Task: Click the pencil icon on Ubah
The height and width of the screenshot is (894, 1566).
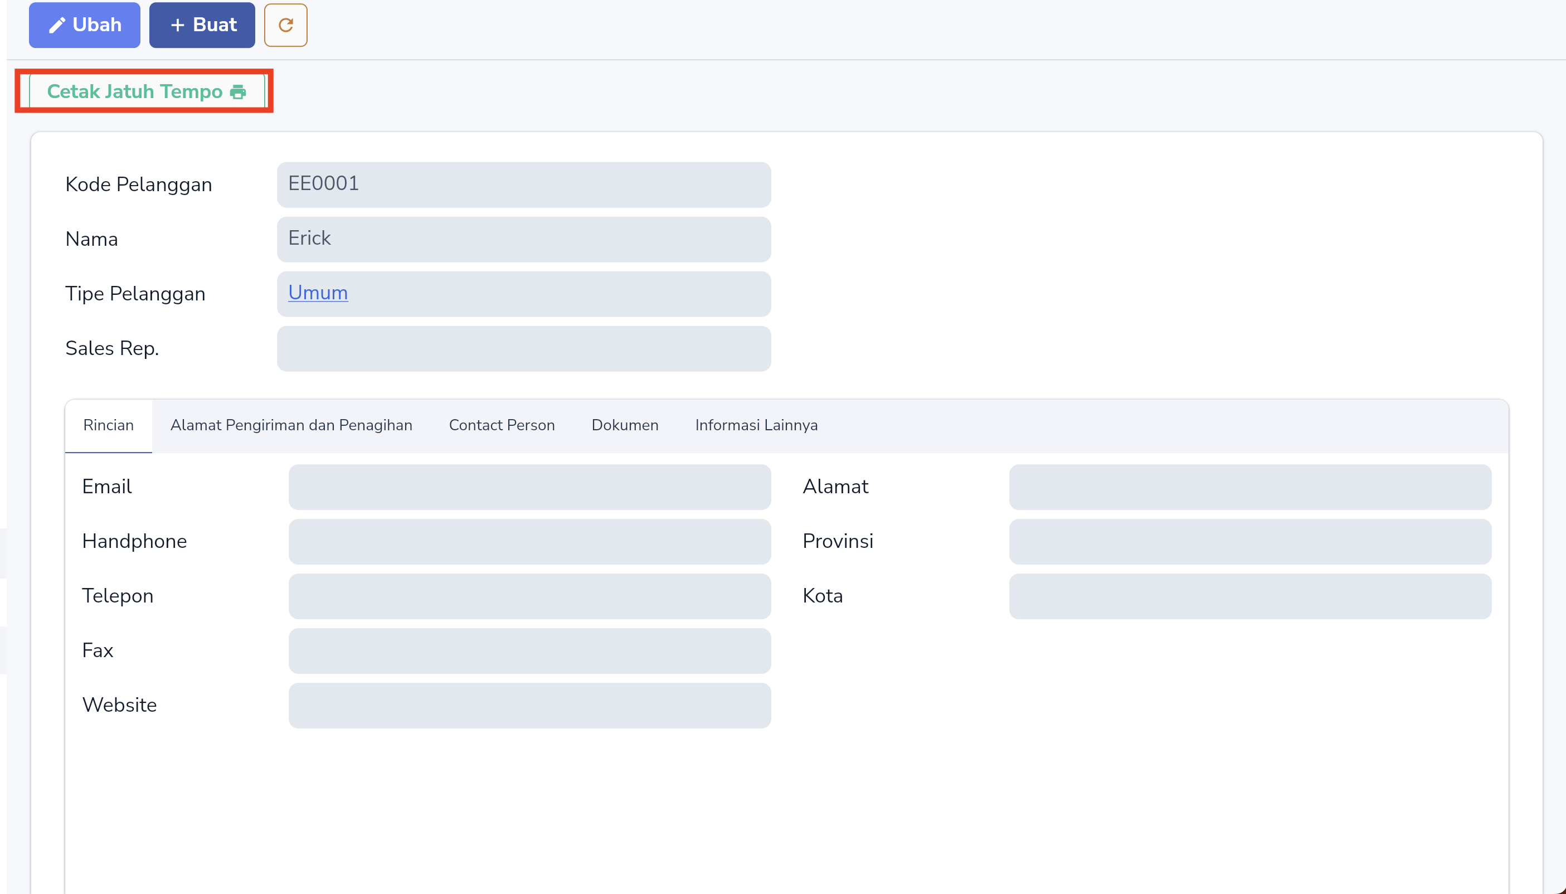Action: click(x=57, y=25)
